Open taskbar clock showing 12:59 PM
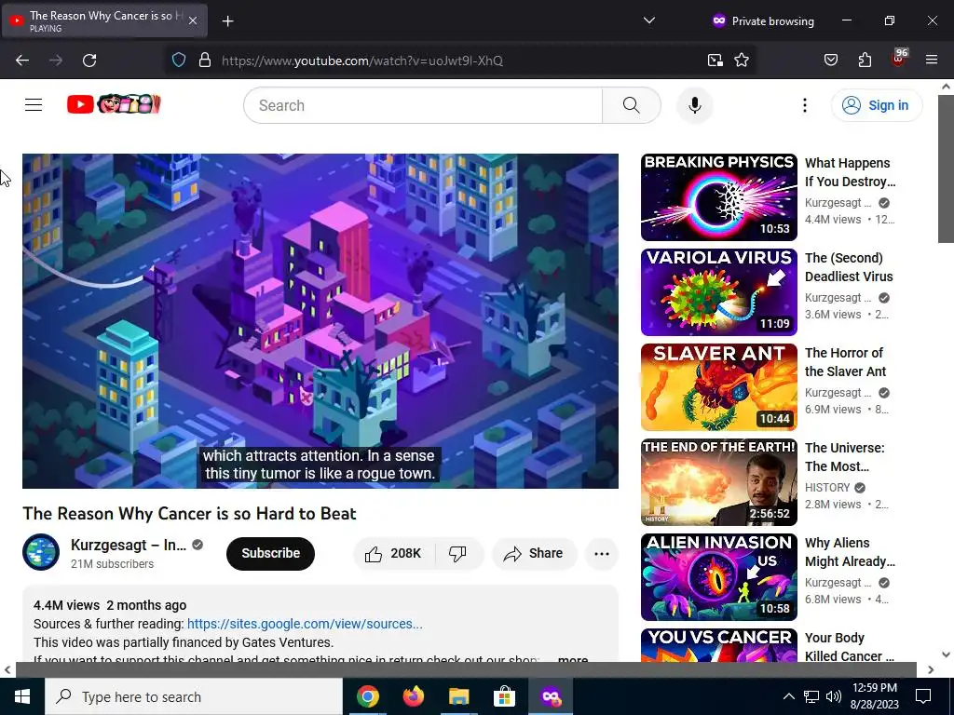The width and height of the screenshot is (954, 715). point(875,696)
